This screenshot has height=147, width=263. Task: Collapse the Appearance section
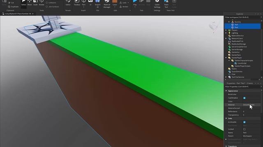(226, 91)
